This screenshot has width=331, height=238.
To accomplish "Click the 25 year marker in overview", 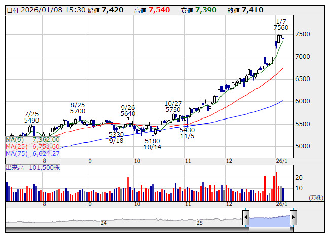I will click(x=200, y=223).
